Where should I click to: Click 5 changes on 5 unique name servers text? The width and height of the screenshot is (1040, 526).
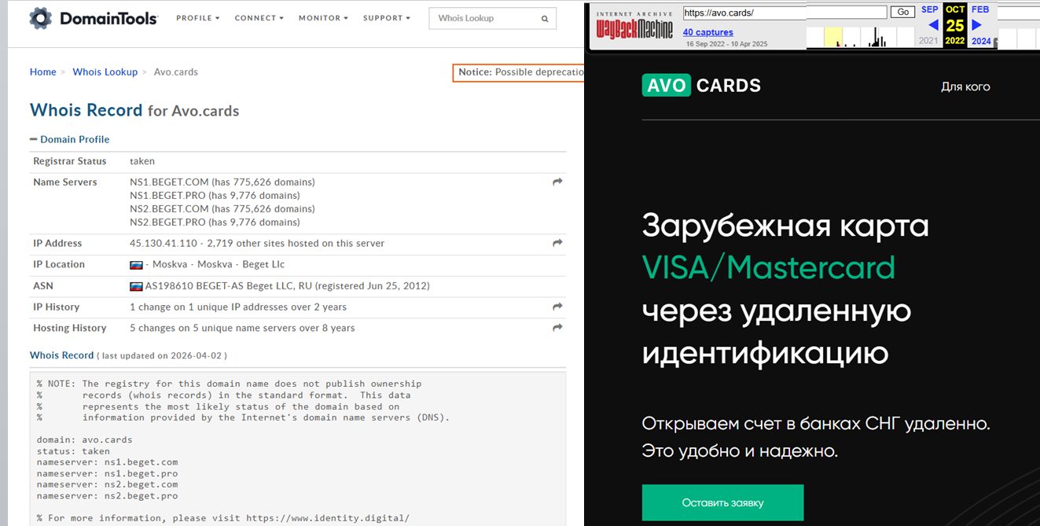tap(242, 329)
